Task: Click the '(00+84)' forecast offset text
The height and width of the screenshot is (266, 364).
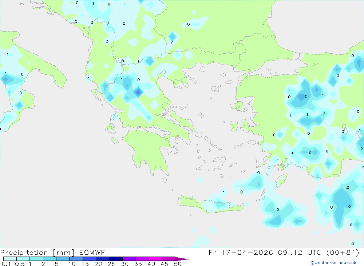Action: coord(343,252)
